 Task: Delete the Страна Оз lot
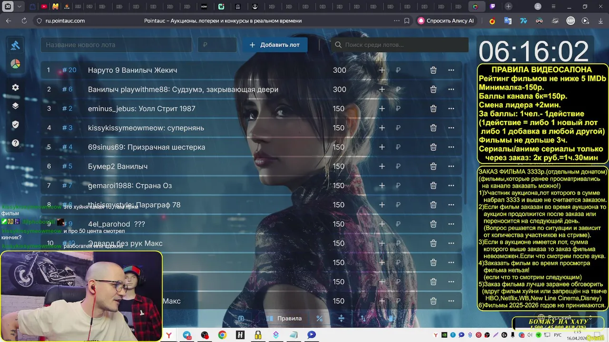click(433, 186)
